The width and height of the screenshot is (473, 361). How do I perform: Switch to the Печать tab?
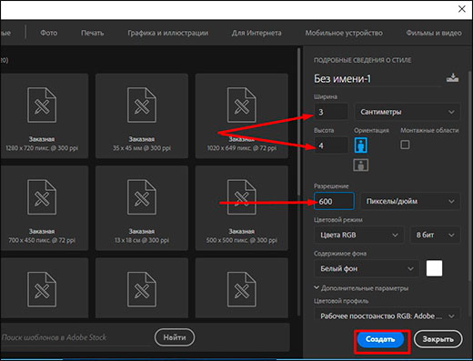coord(93,33)
